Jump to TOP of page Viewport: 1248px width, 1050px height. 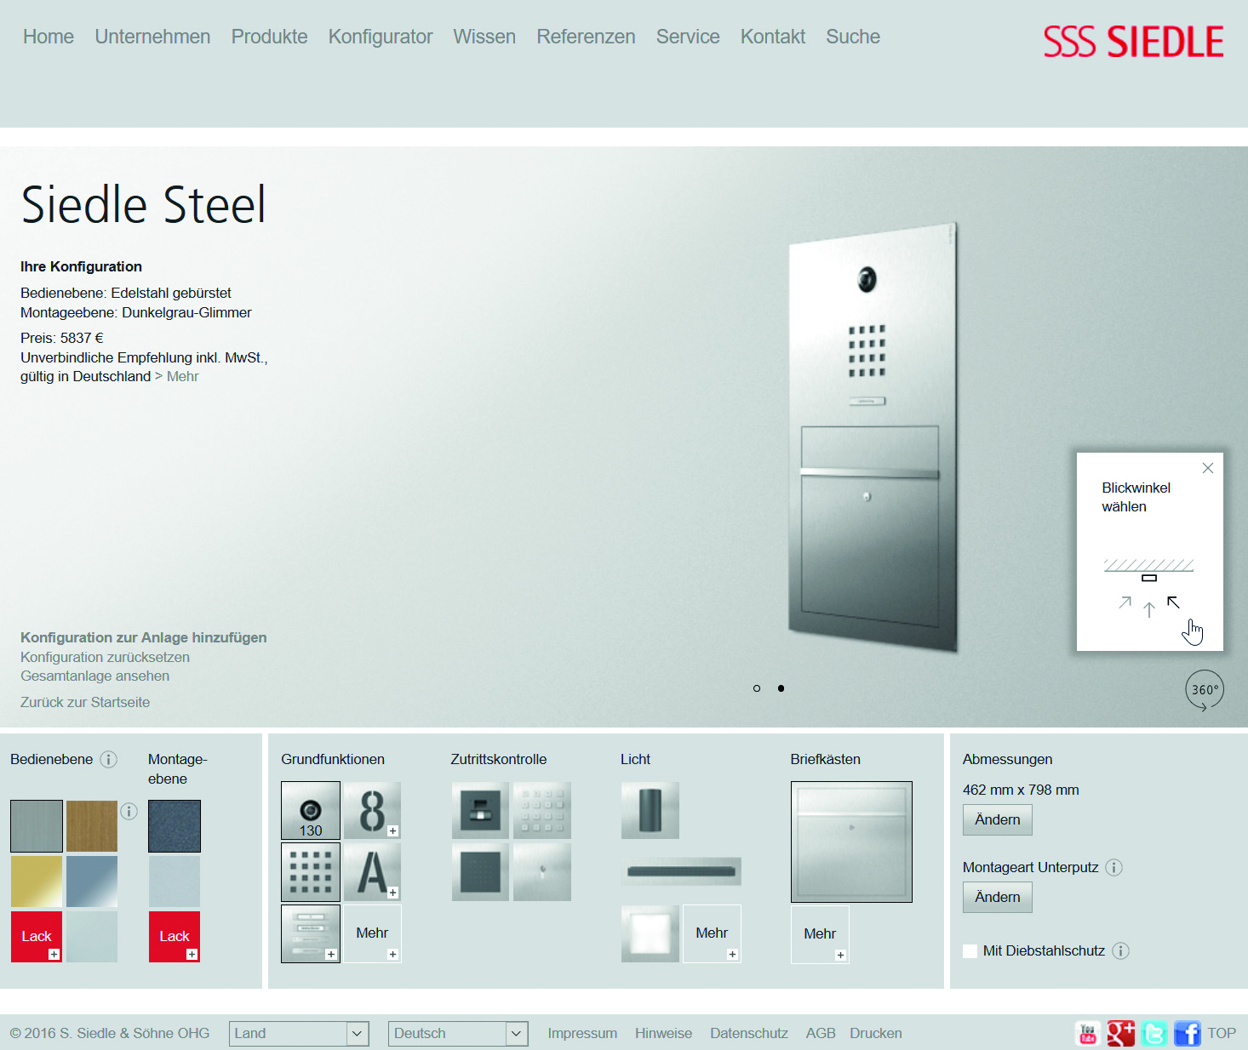click(x=1222, y=1033)
